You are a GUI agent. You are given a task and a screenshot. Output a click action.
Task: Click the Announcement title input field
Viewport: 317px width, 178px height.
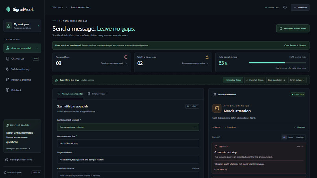coord(128,143)
